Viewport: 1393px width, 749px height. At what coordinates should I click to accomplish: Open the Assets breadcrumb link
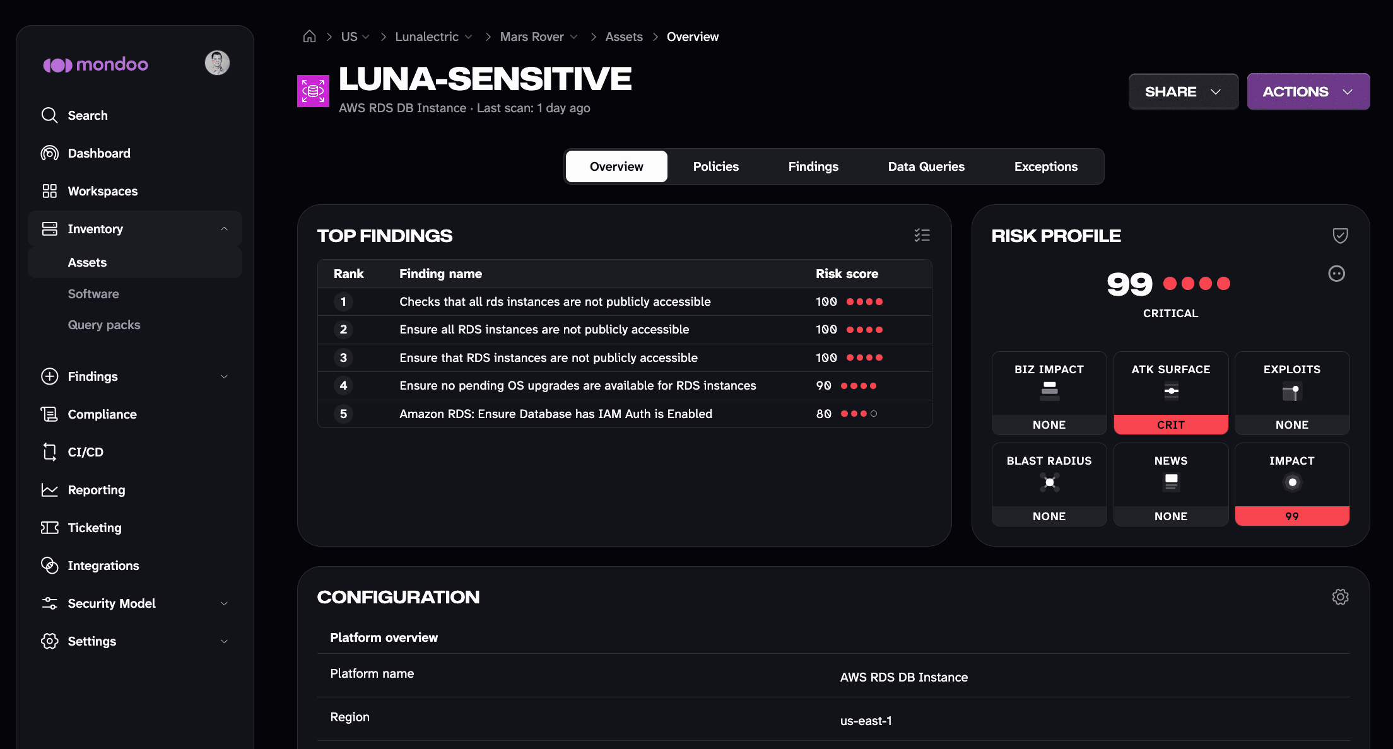pos(623,37)
